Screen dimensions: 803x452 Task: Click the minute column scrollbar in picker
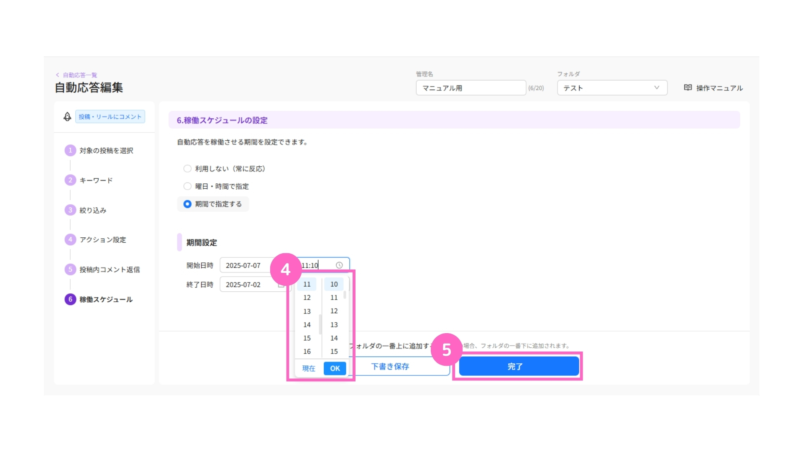click(345, 295)
